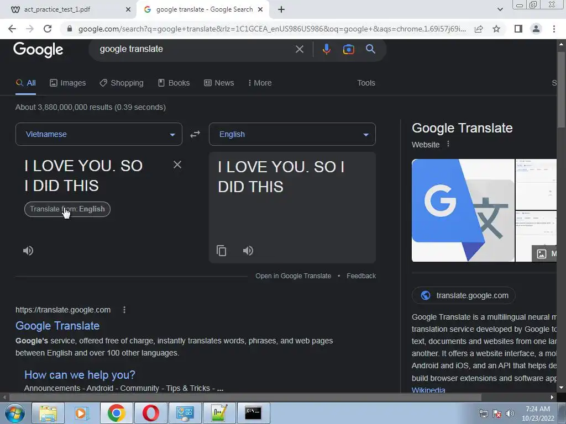
Task: Listen to the source text
Action: (x=28, y=251)
